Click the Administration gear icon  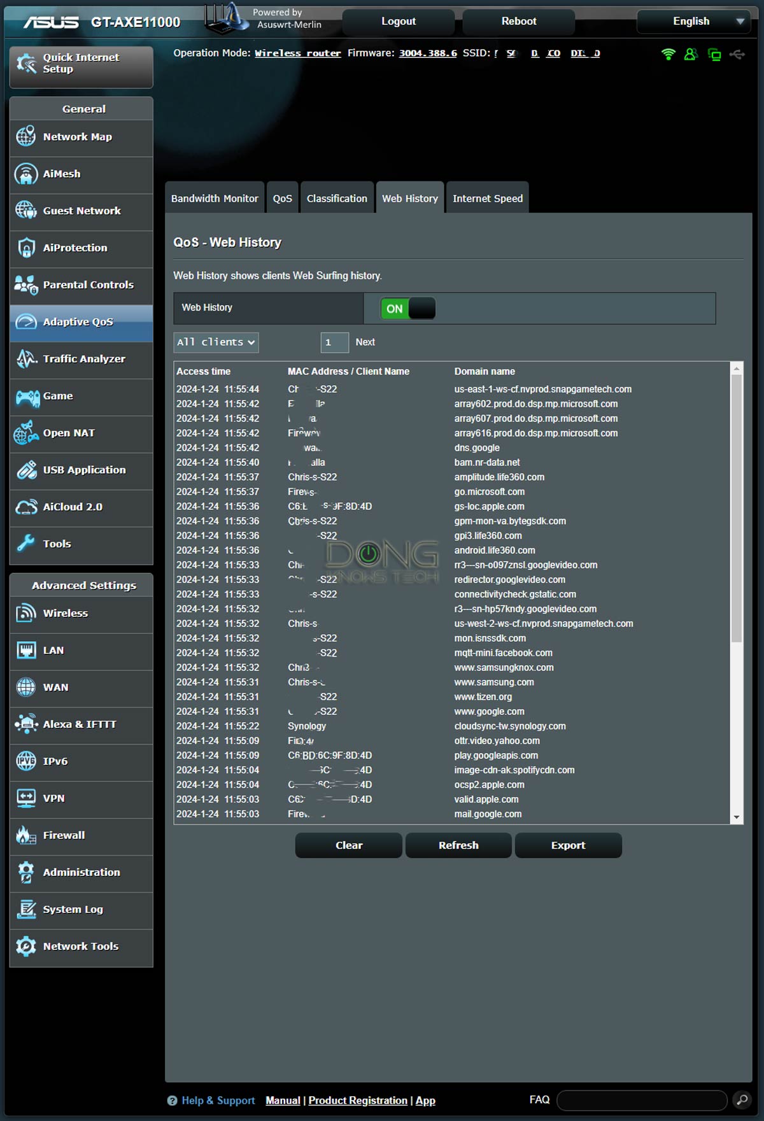coord(26,872)
